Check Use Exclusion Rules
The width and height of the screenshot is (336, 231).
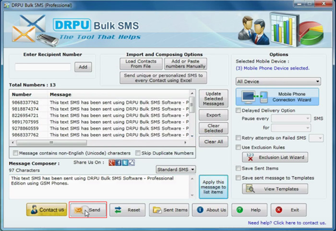(238, 147)
